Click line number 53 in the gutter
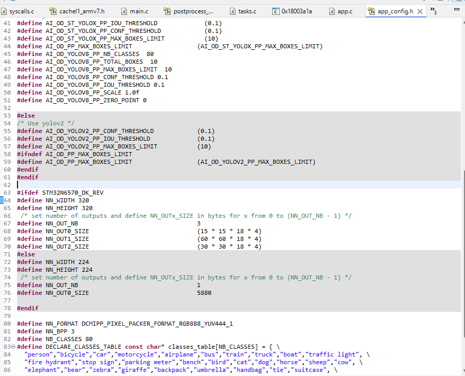The width and height of the screenshot is (465, 376). click(7, 116)
